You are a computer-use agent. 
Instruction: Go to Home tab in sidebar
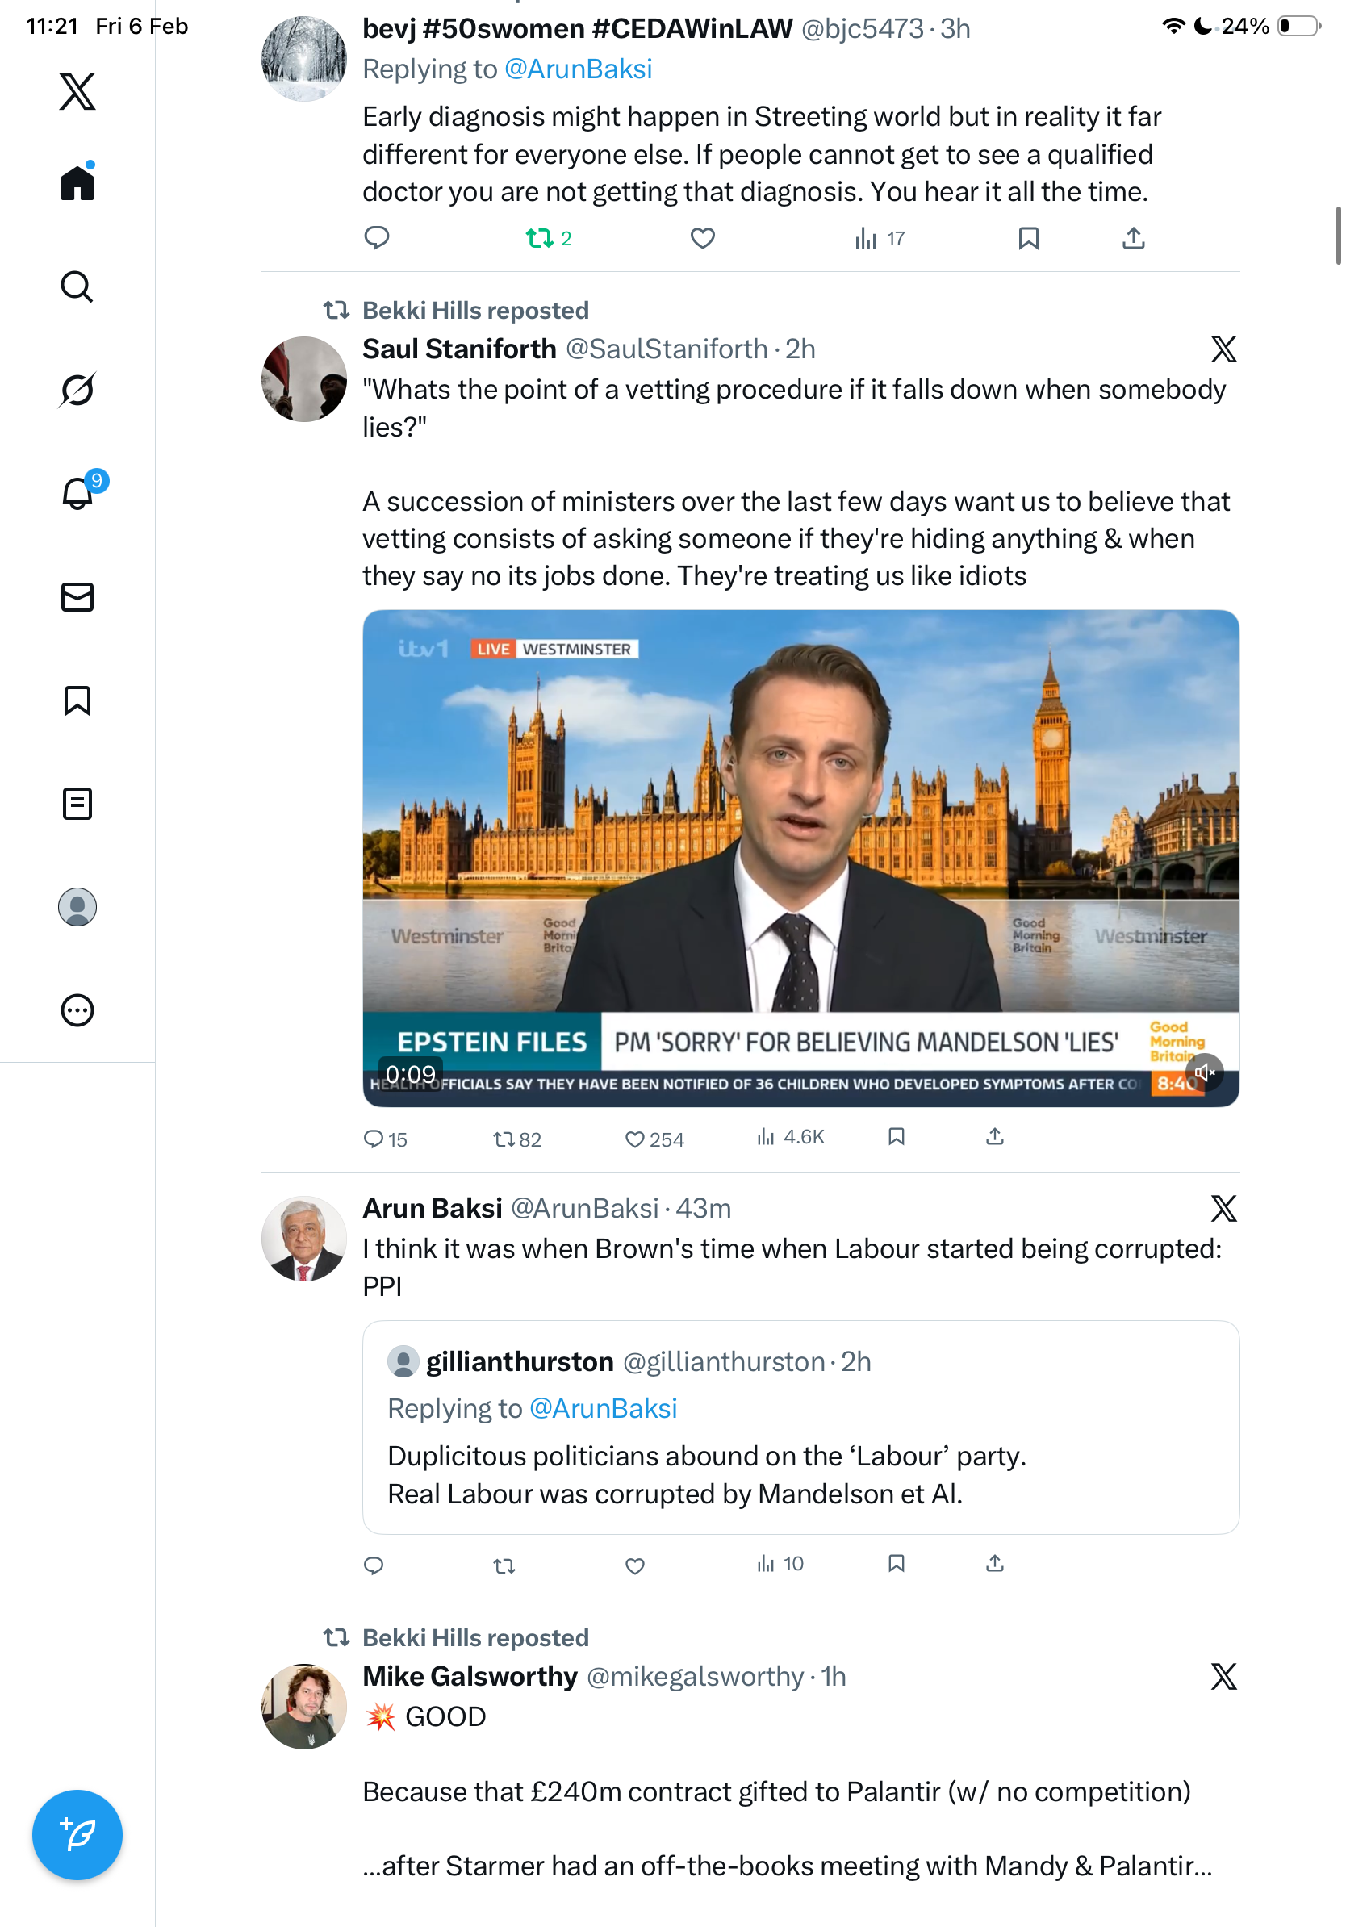tap(77, 183)
